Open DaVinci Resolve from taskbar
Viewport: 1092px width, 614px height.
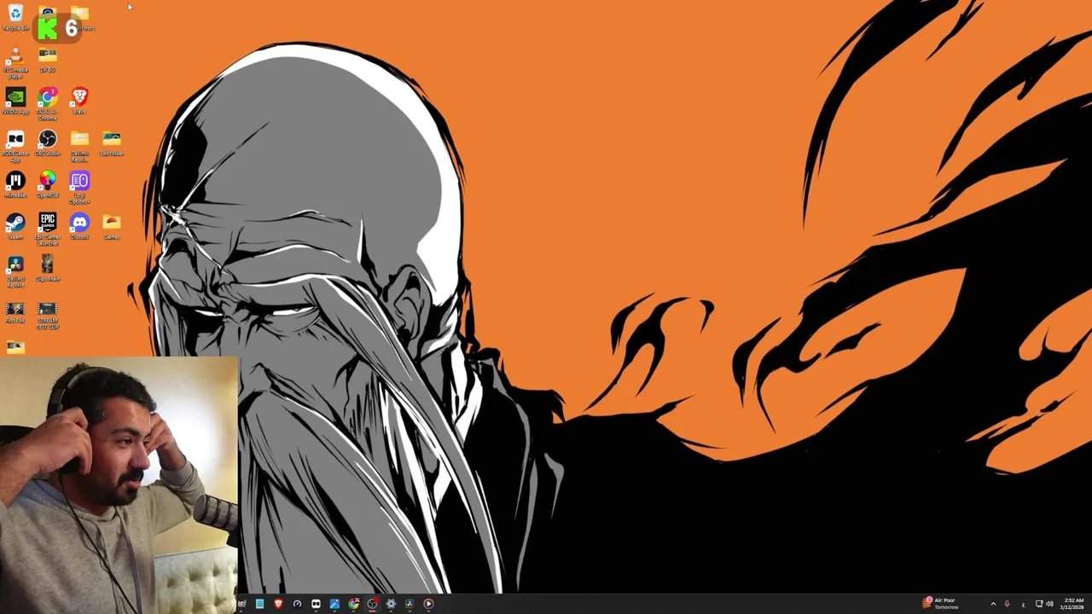[409, 604]
